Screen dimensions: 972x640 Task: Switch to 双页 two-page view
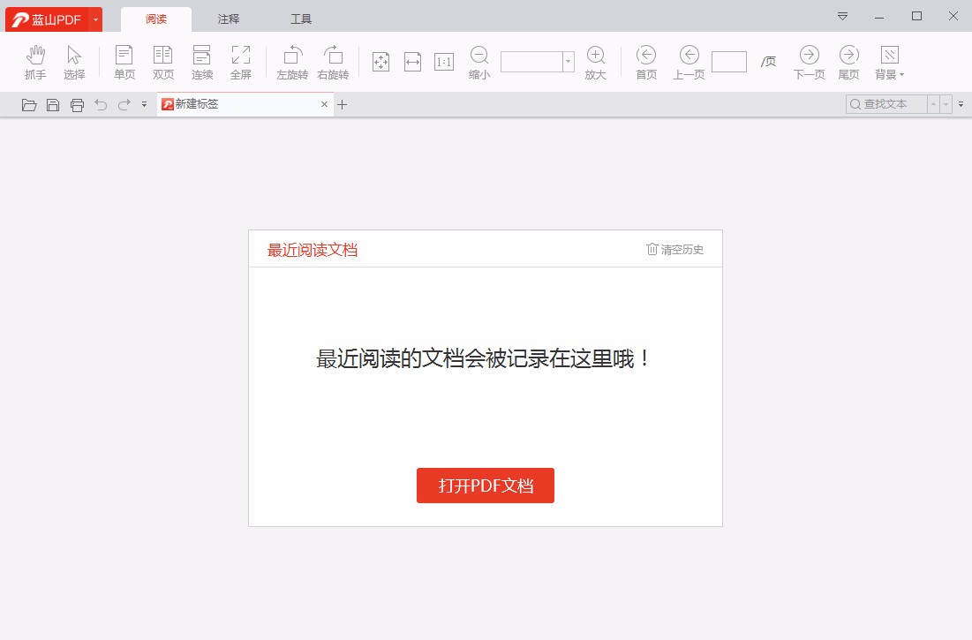point(162,61)
